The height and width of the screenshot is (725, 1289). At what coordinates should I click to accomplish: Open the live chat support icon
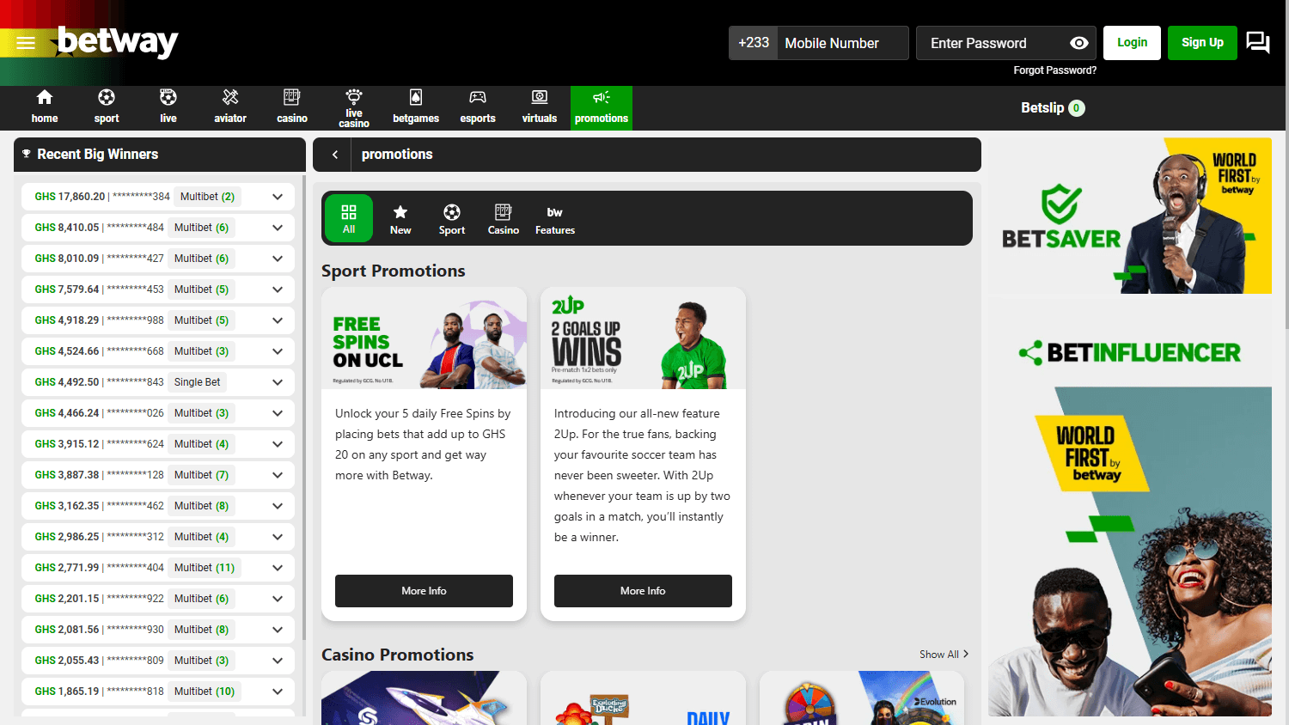point(1257,41)
